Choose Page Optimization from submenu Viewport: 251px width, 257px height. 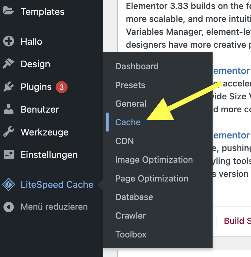(x=152, y=179)
